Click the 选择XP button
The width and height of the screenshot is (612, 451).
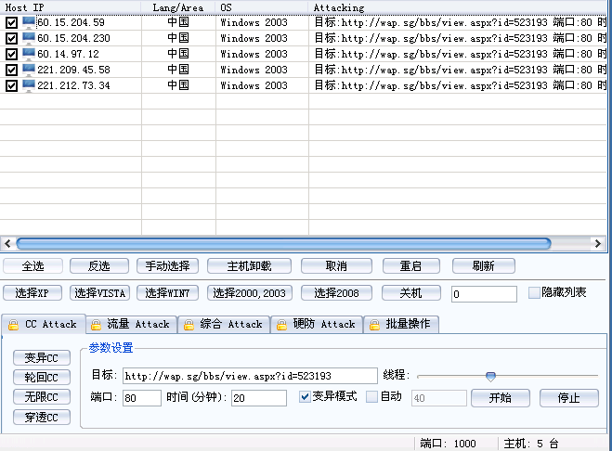33,293
